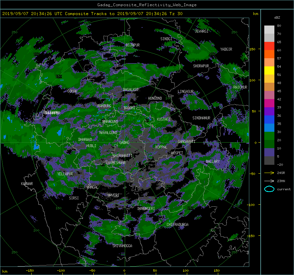Choose the dark gray -20 to 5 dBZ swatch
Viewport: 294px width, 275px height.
(269, 161)
